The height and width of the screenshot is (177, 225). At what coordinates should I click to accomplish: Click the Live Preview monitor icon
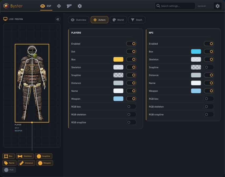point(5,19)
